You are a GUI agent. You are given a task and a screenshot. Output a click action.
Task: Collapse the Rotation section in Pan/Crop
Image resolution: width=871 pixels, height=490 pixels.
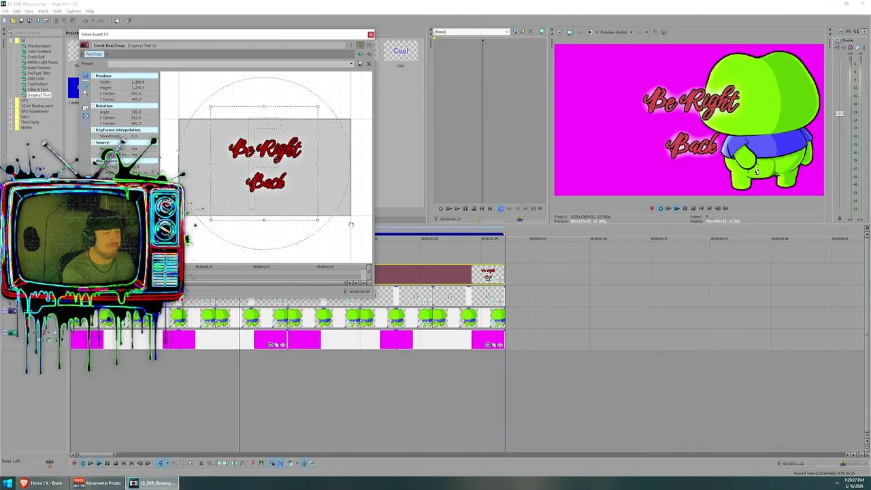click(x=93, y=105)
